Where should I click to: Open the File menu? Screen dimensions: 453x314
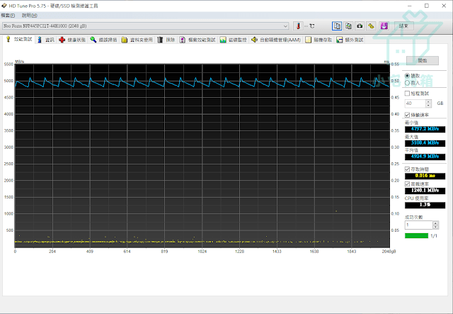pyautogui.click(x=8, y=16)
